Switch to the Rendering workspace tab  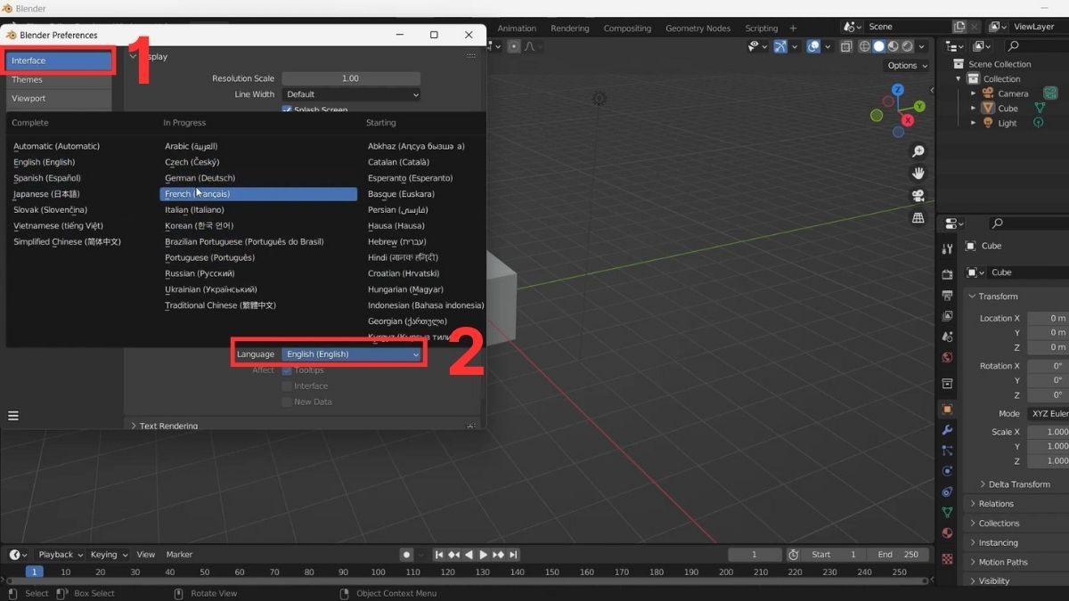pos(570,28)
